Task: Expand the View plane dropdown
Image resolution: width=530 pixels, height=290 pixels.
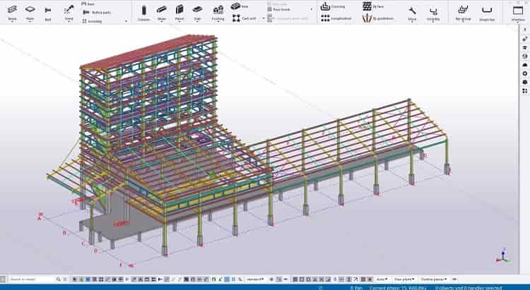Action: (406, 279)
